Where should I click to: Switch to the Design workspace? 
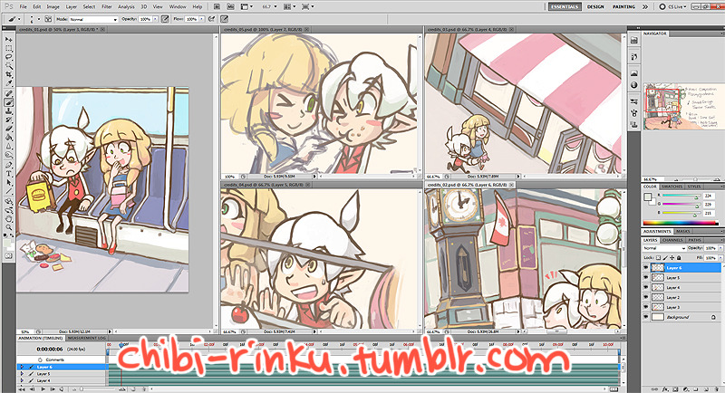coord(594,6)
